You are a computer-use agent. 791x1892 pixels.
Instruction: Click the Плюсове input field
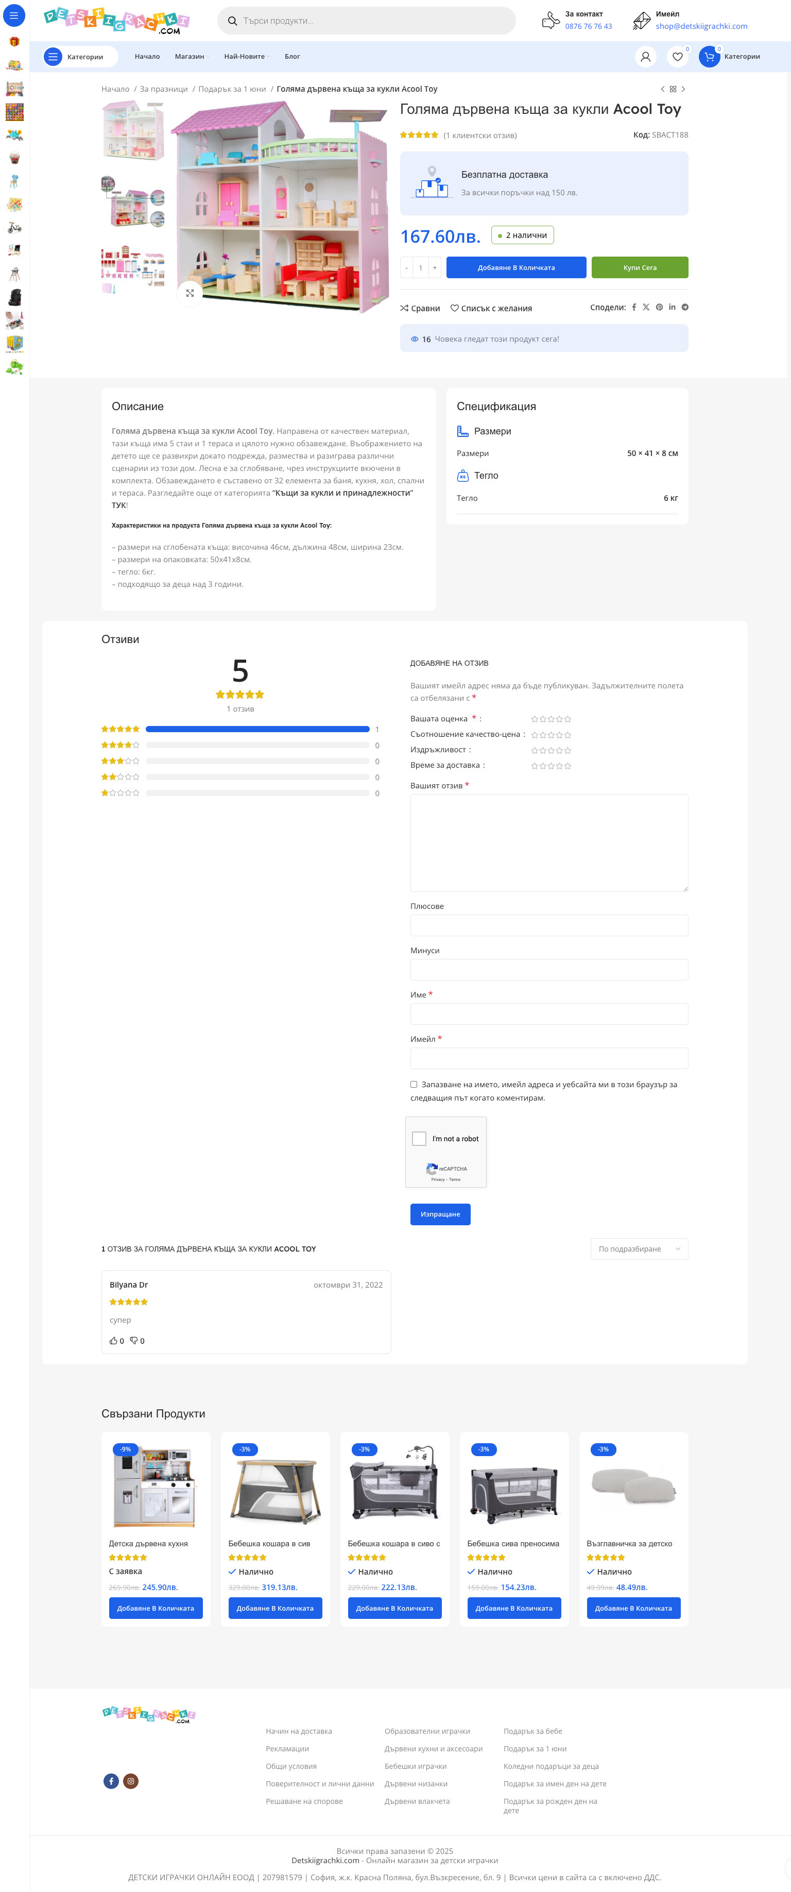pyautogui.click(x=549, y=925)
